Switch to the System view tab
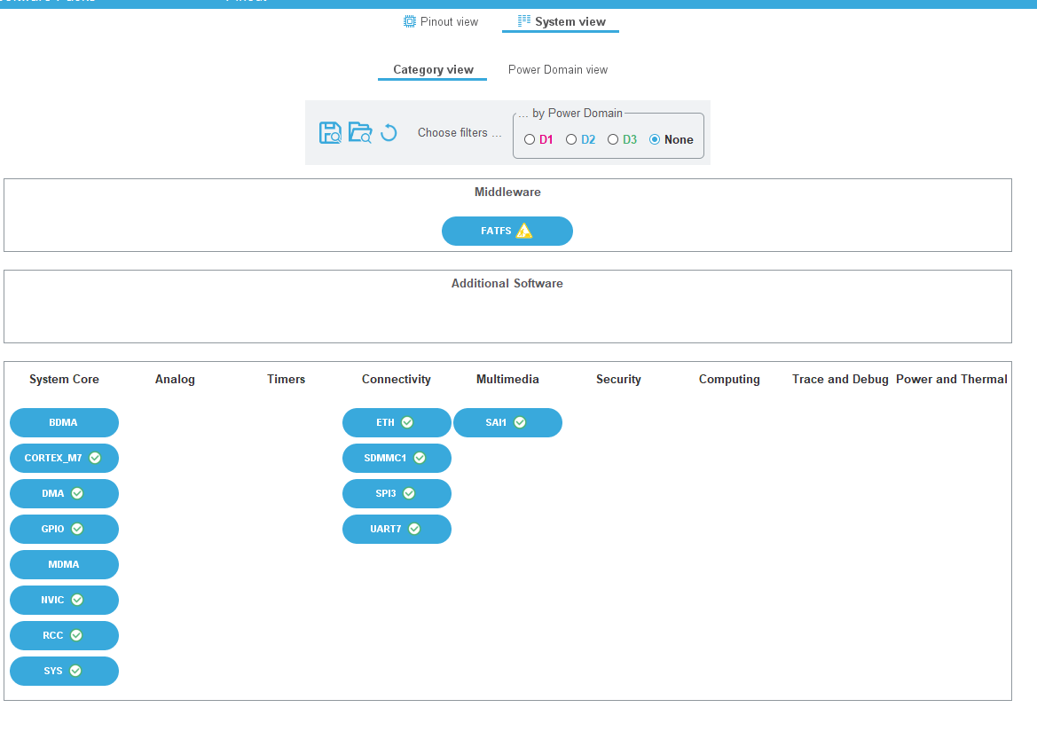Screen dimensions: 1037x739 click(561, 22)
